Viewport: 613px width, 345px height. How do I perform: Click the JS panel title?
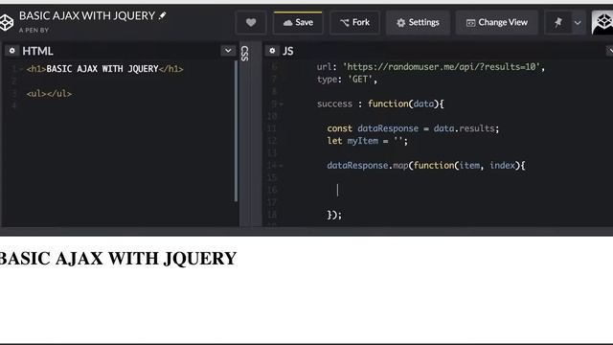[287, 51]
